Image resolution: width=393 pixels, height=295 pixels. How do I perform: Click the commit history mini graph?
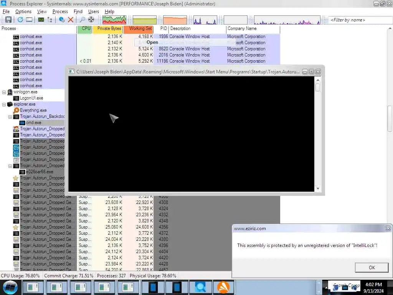click(x=145, y=20)
